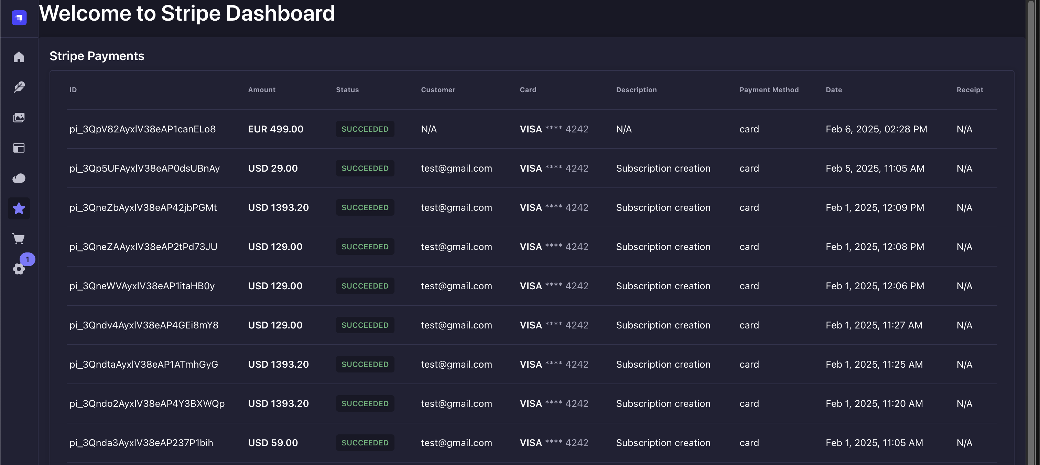Click date Feb 6, 2025, 02:28 PM

pyautogui.click(x=877, y=129)
